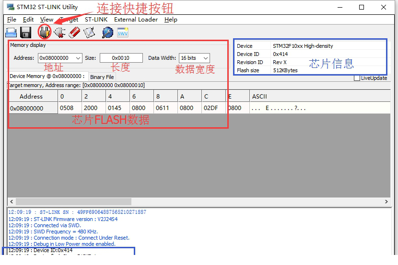This screenshot has width=398, height=265.
Task: Click column header 6 in memory grid
Action: tap(141, 97)
